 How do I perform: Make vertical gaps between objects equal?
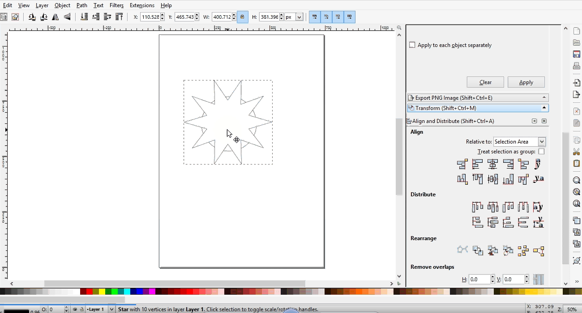(523, 222)
